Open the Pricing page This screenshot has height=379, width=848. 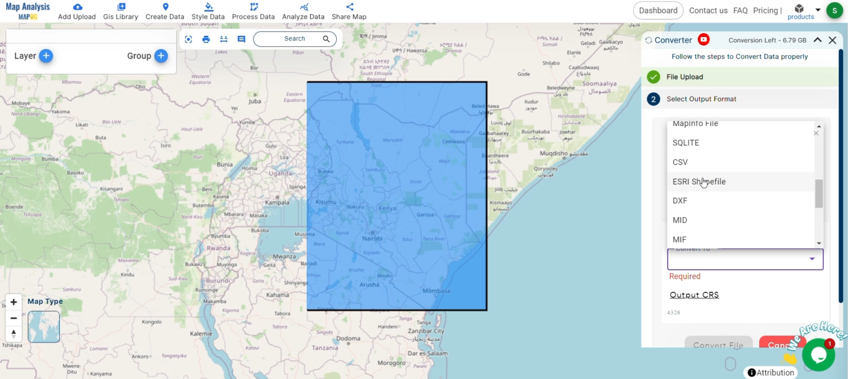[766, 10]
